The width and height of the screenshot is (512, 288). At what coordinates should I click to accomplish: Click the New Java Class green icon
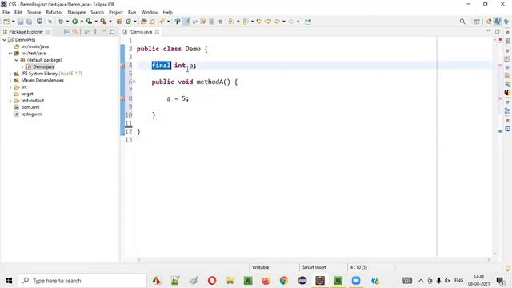click(128, 22)
